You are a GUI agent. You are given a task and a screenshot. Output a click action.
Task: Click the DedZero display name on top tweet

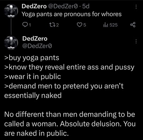pyautogui.click(x=34, y=6)
